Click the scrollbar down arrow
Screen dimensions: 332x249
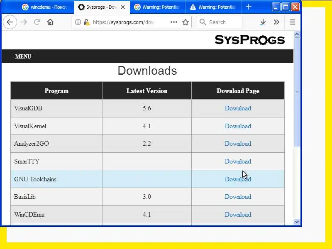point(297,222)
